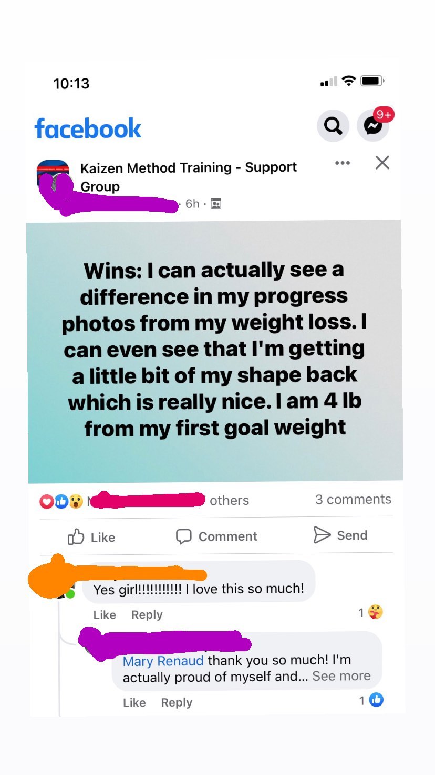View the post reaction emojis list

pos(61,501)
